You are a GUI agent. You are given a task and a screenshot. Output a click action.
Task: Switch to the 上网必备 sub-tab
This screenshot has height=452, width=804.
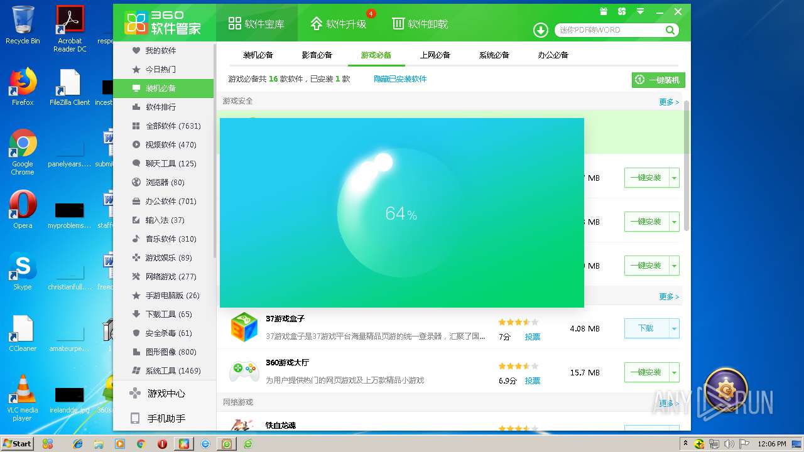[435, 55]
